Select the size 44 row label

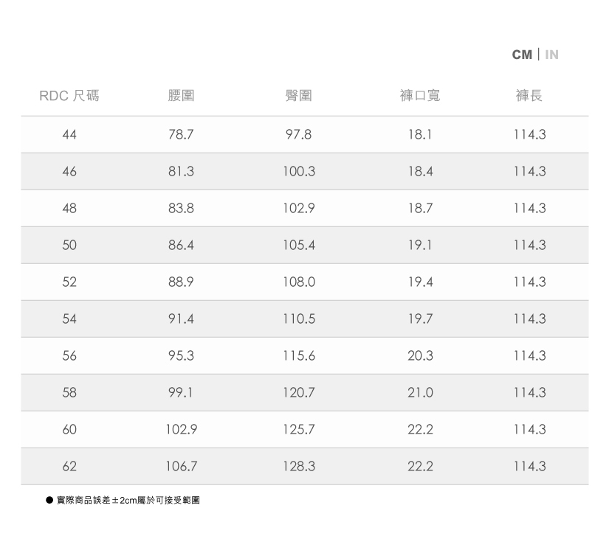click(69, 135)
